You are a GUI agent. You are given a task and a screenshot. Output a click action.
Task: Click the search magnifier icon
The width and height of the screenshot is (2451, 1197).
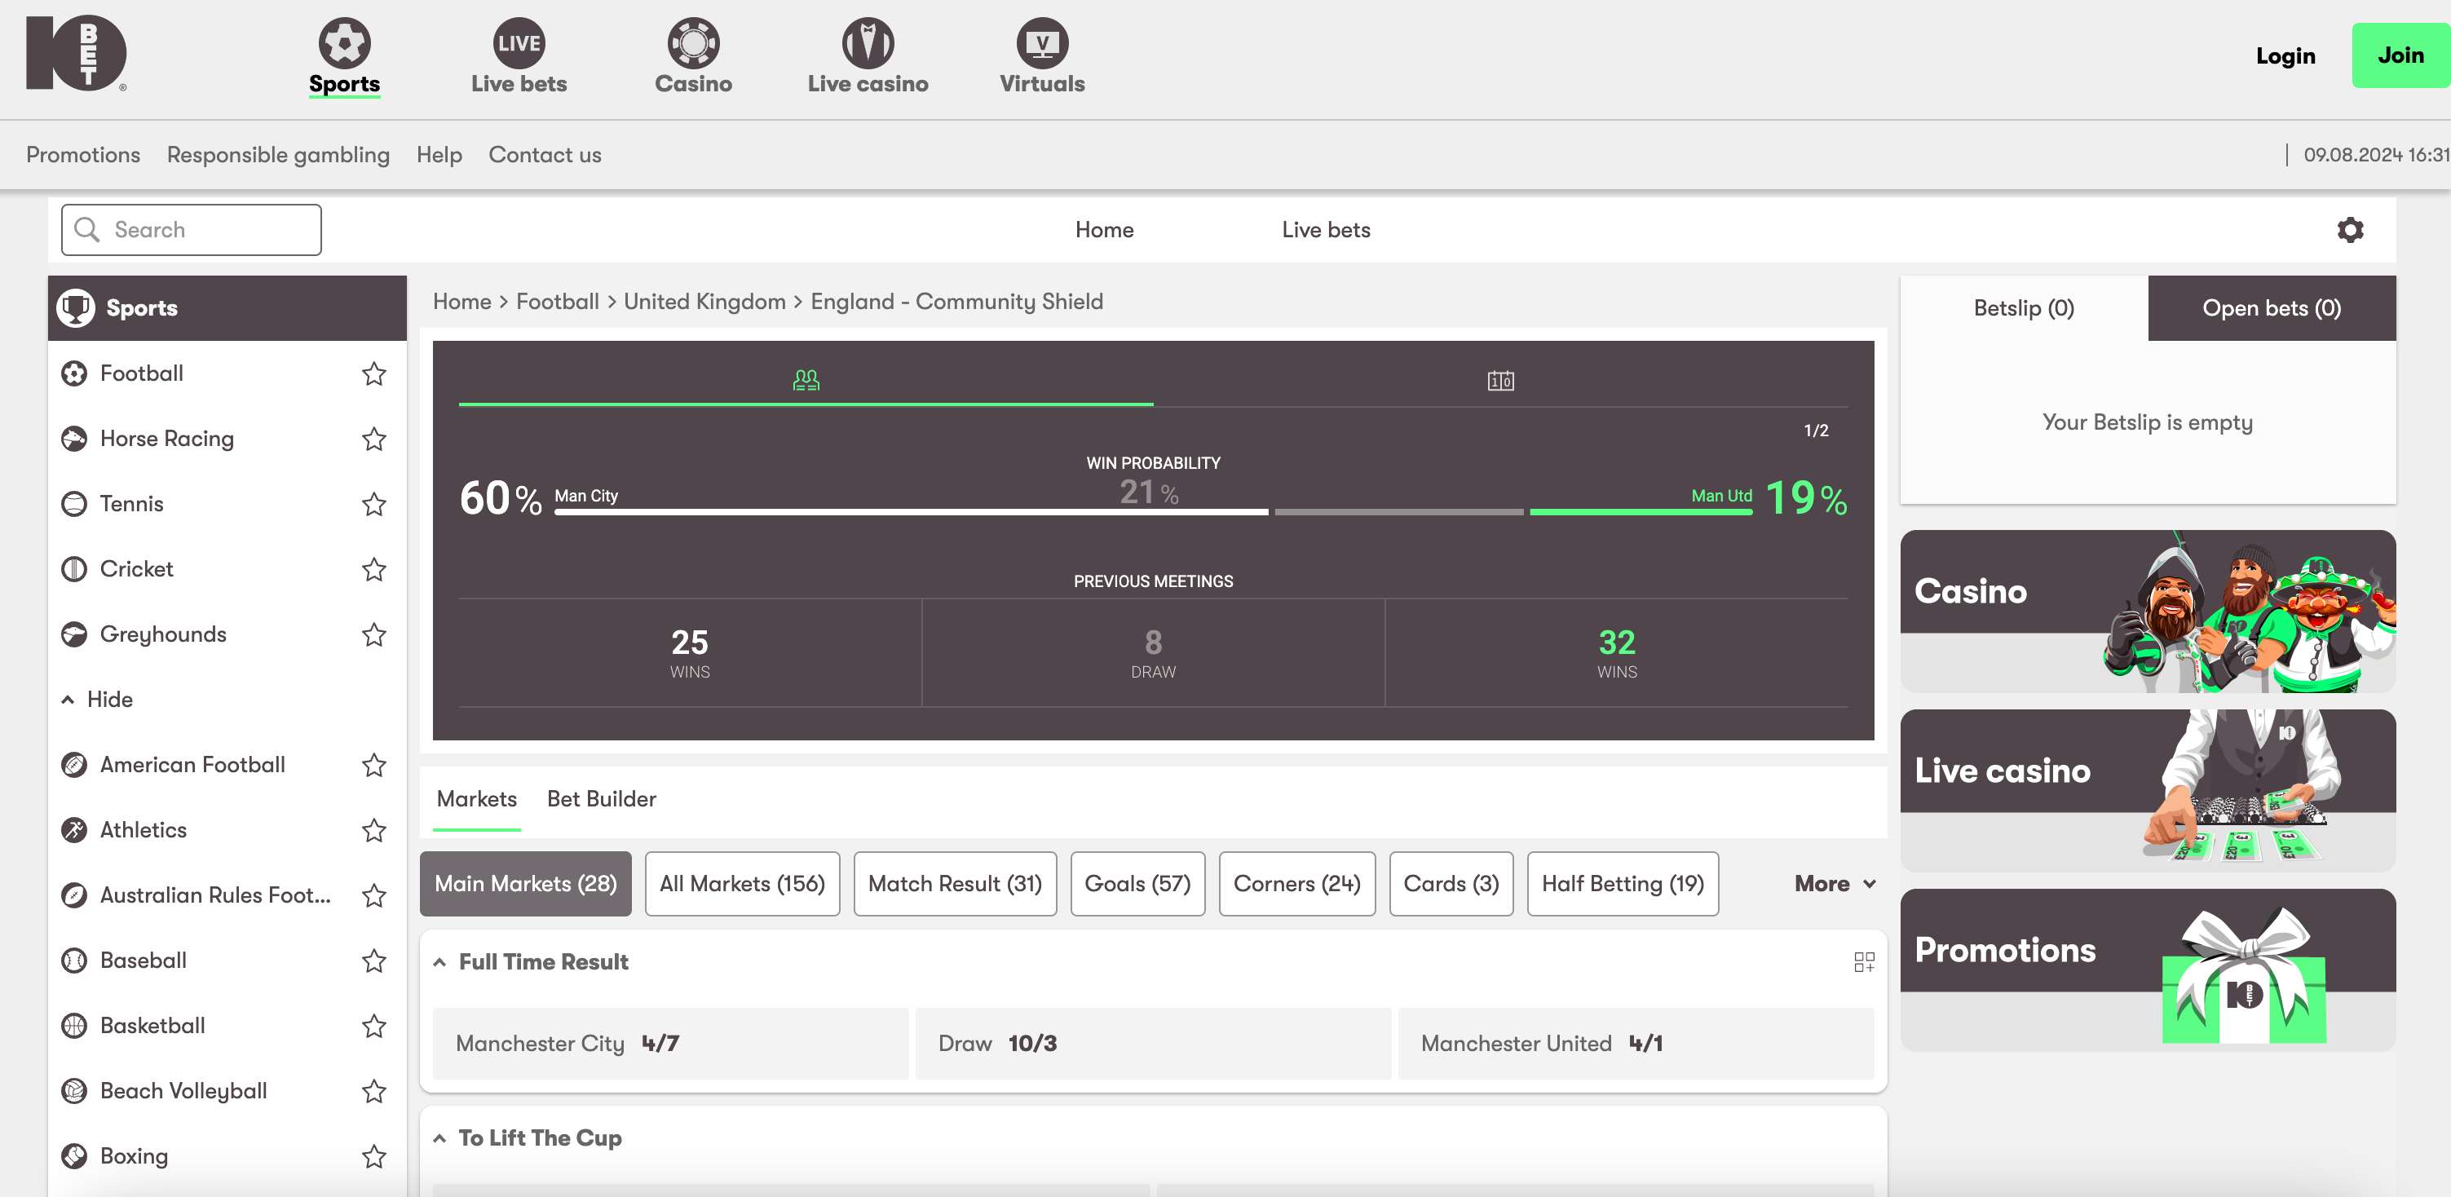(86, 229)
